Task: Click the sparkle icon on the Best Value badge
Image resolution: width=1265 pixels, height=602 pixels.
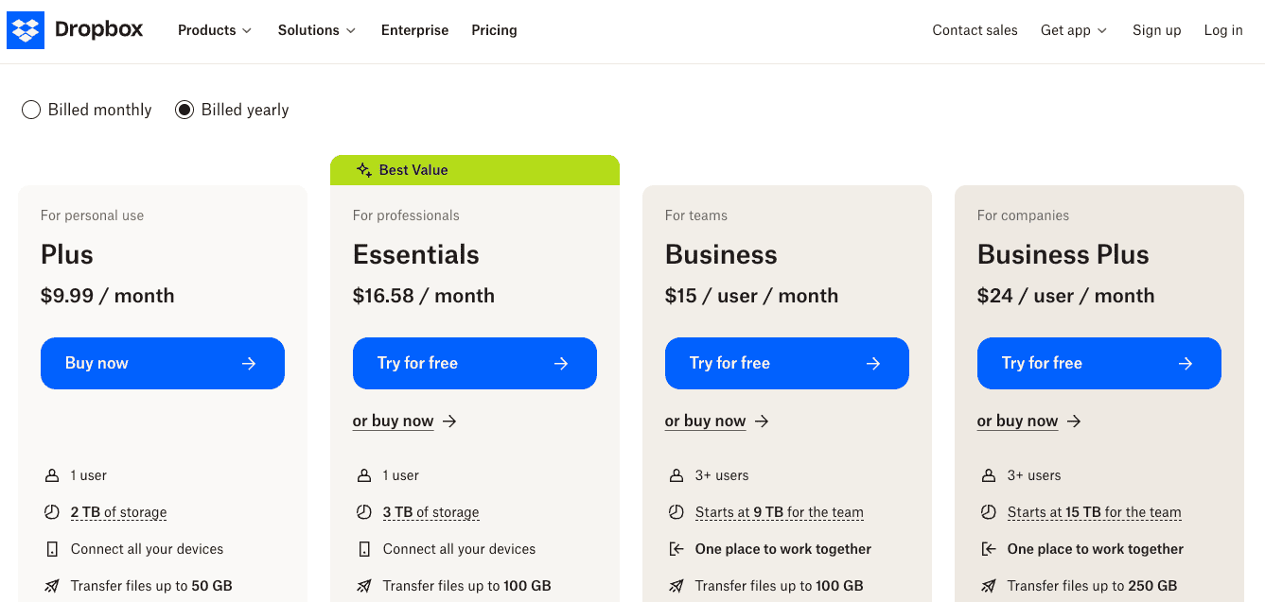Action: [x=363, y=169]
